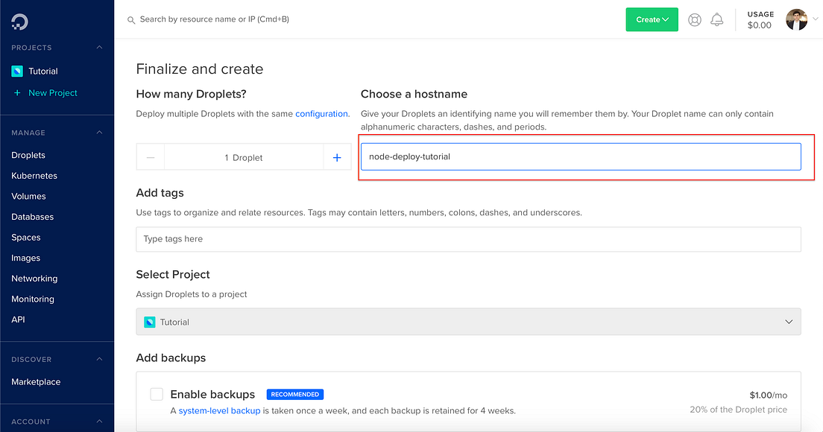The width and height of the screenshot is (823, 432).
Task: Increase the Droplet count with plus
Action: [337, 157]
